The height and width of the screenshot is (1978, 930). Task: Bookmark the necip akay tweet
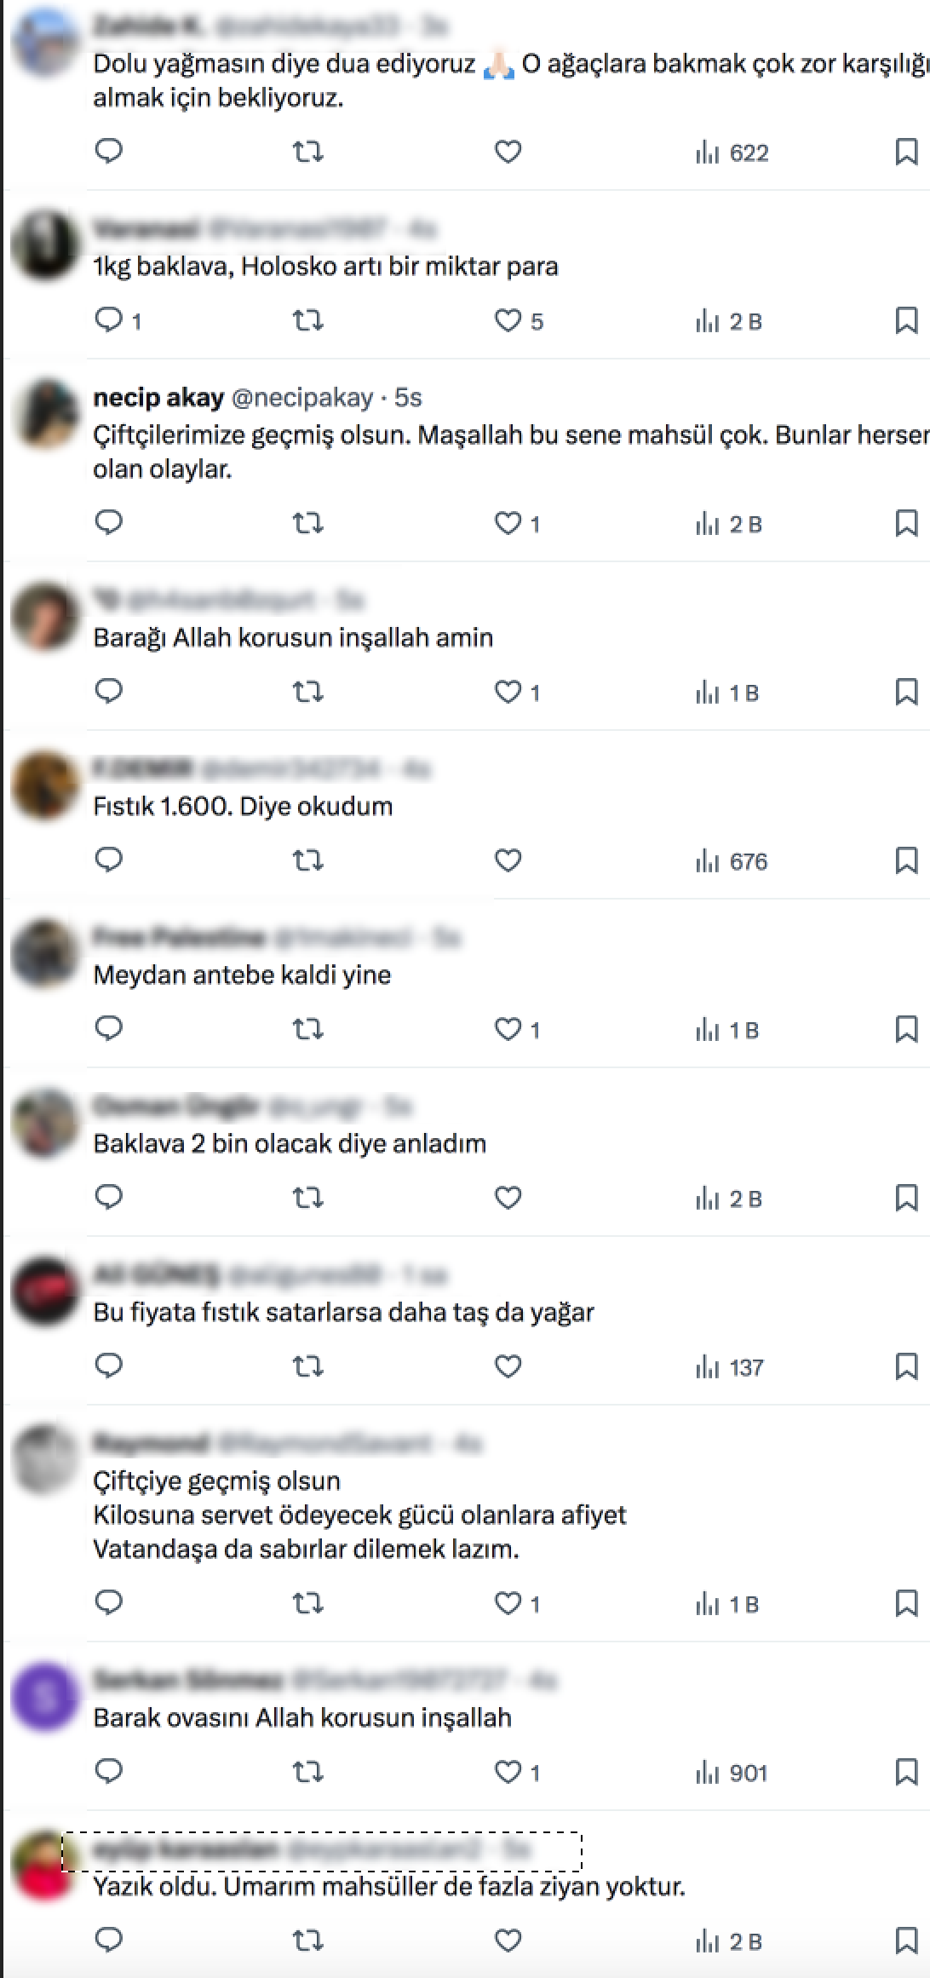tap(906, 523)
